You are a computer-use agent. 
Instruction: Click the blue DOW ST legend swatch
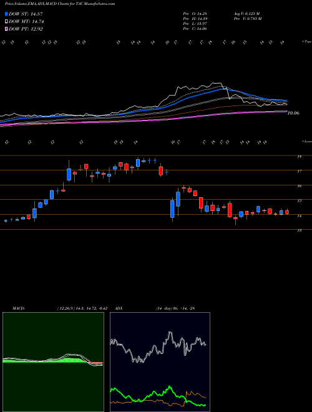7,14
